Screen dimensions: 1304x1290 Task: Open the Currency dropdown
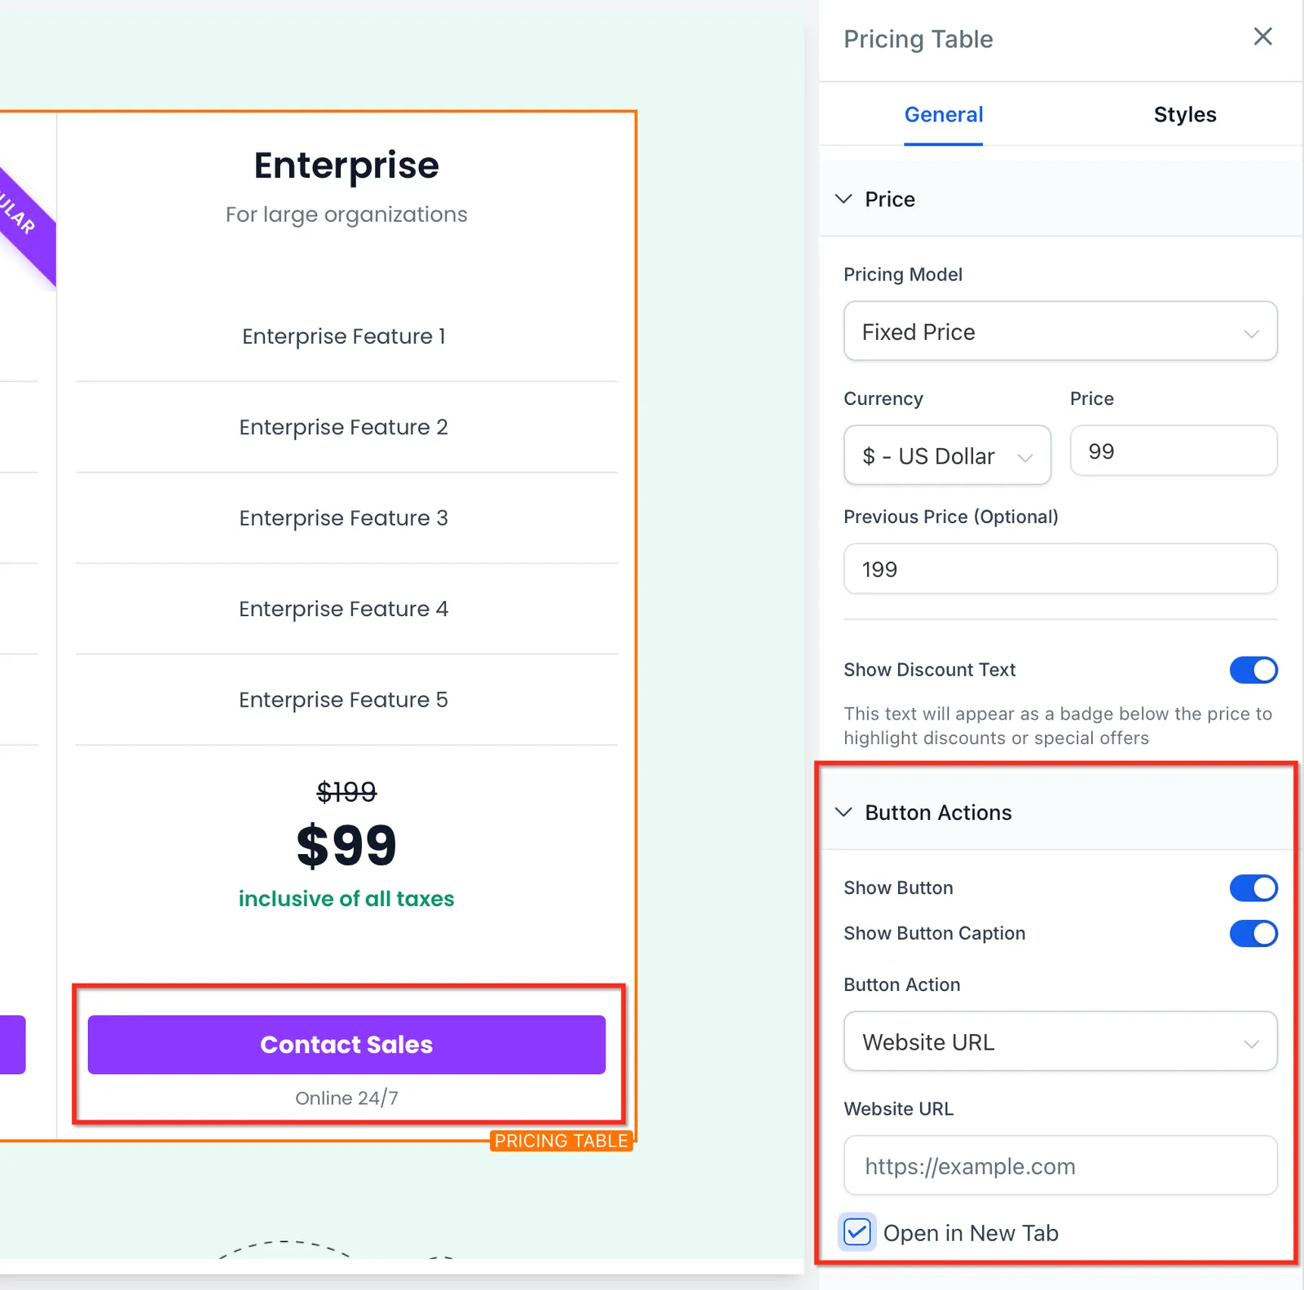(947, 456)
